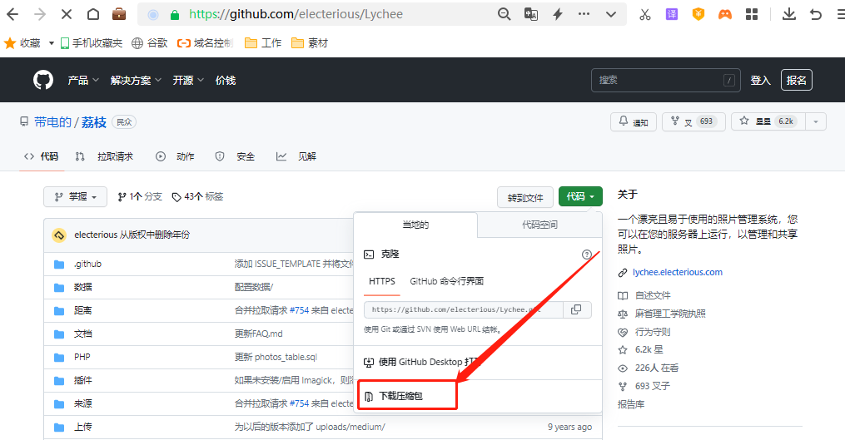The image size is (845, 440).
Task: Switch to the 安全 security tab
Action: click(235, 156)
